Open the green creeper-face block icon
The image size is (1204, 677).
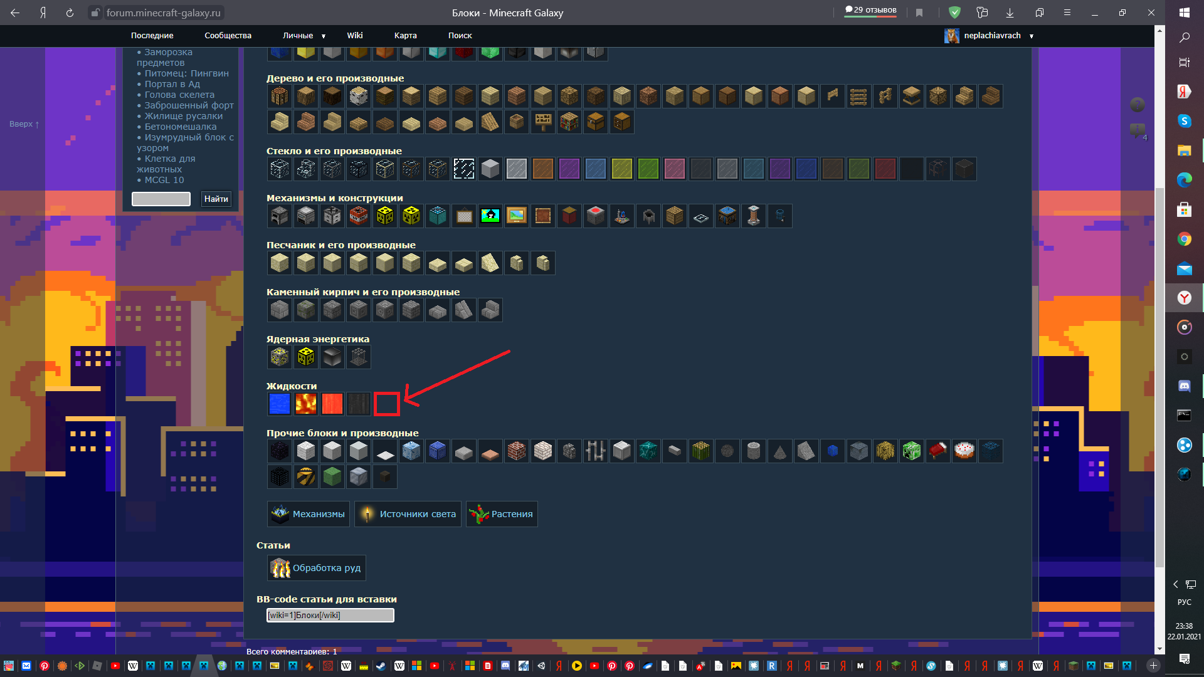[x=912, y=451]
